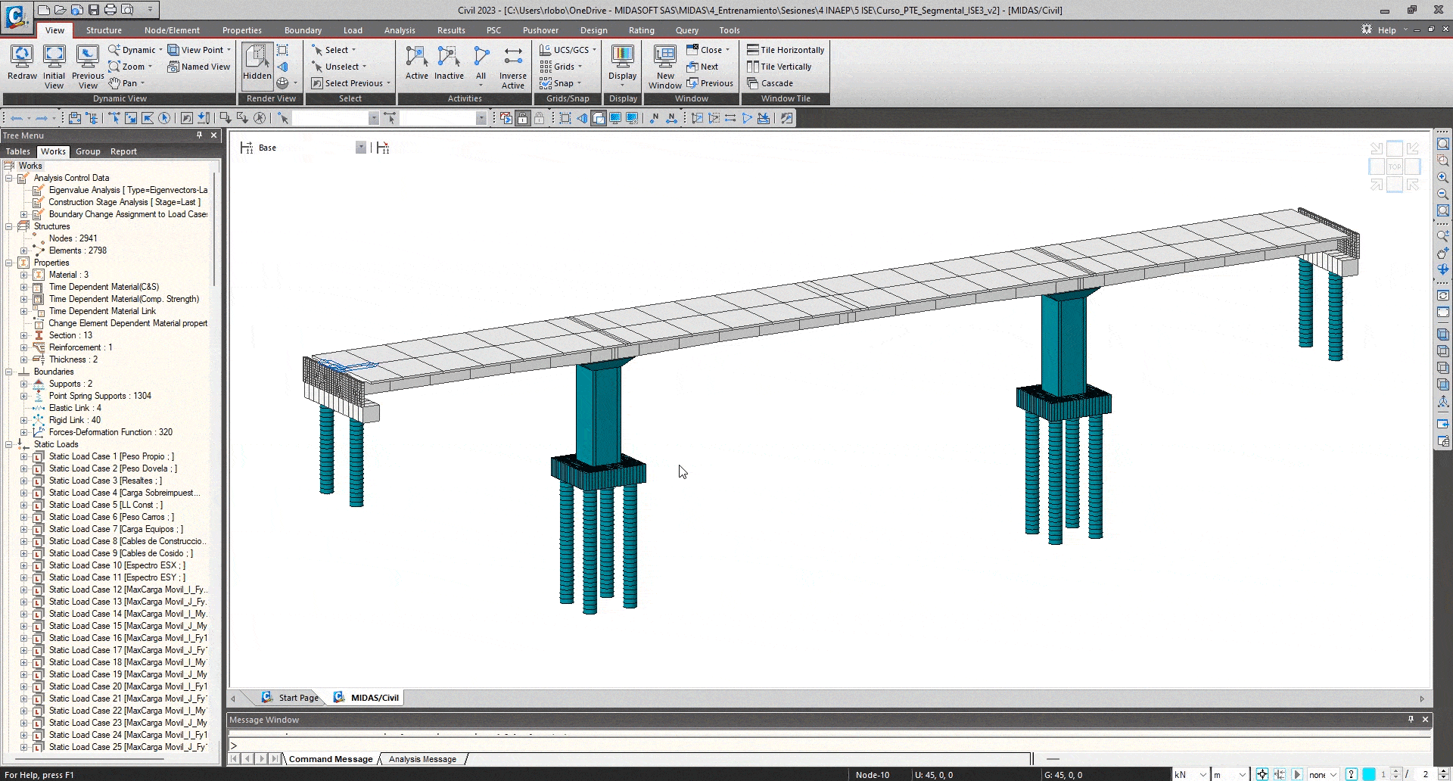The image size is (1453, 781).
Task: Open the Base stage dropdown
Action: pos(361,148)
